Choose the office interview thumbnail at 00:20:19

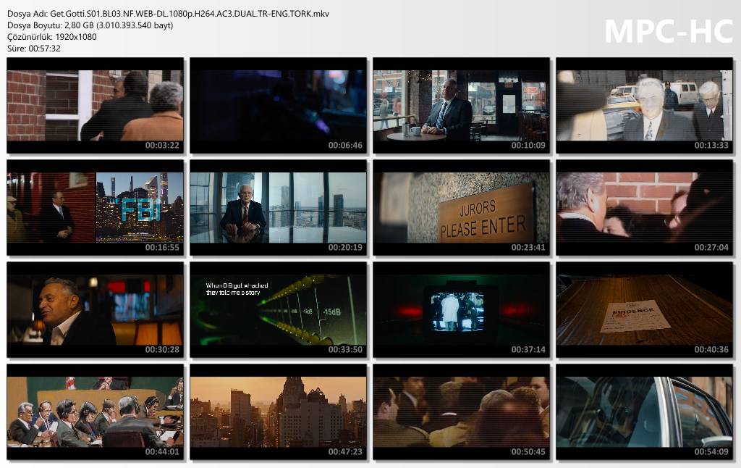click(279, 208)
